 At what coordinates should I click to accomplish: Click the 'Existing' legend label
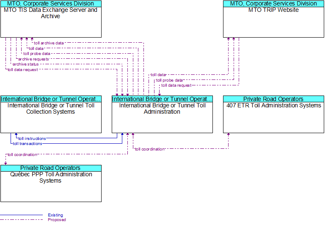pos(55,215)
